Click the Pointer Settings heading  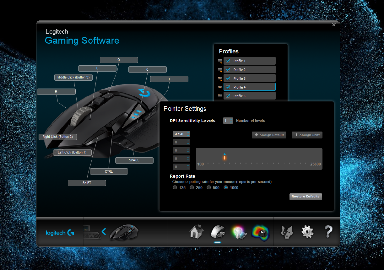[x=185, y=109]
